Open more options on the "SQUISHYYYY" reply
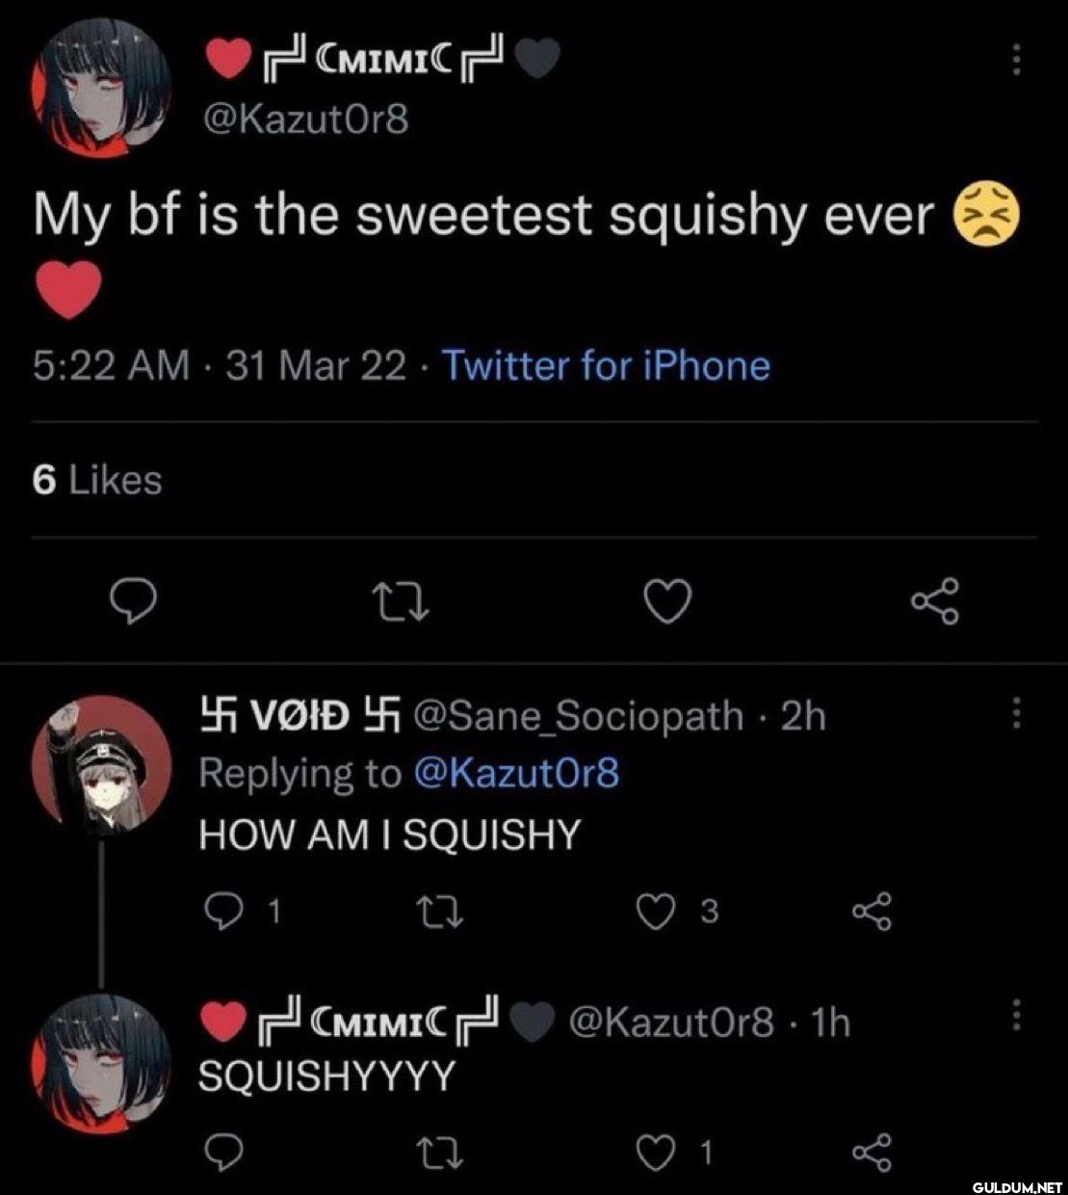Viewport: 1068px width, 1195px height. coord(1013,1015)
